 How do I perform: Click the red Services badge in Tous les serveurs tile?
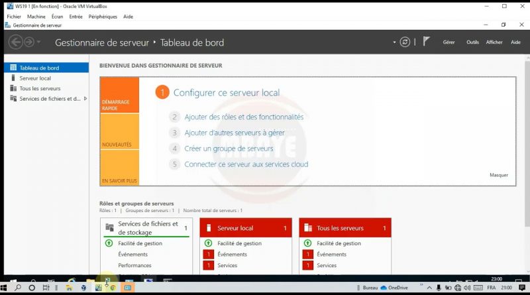(308, 265)
